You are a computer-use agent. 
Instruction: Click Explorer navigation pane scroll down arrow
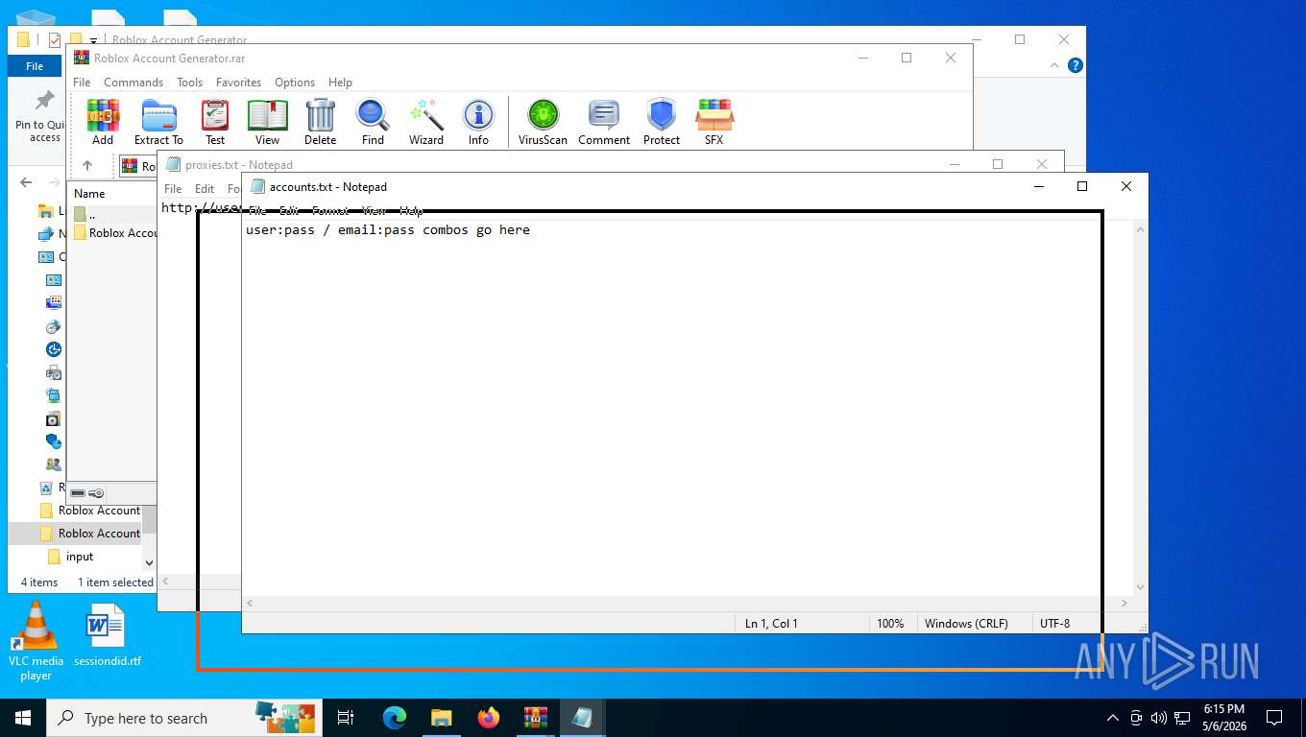(x=149, y=563)
